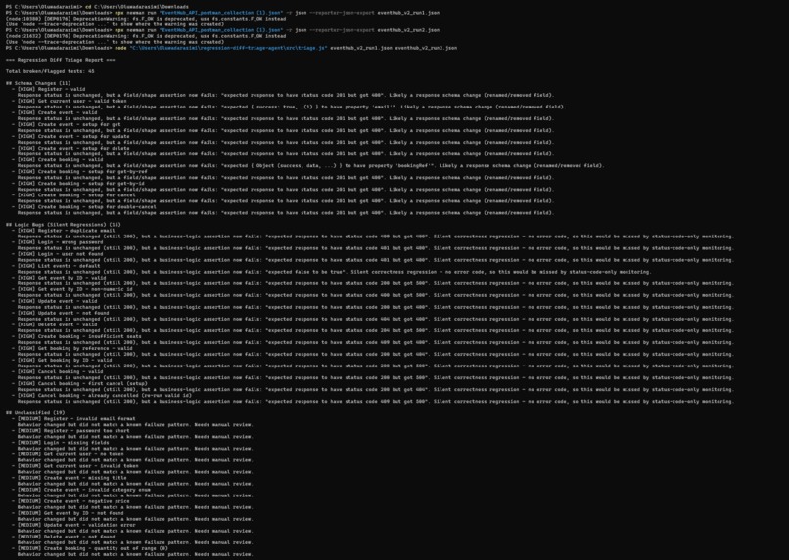
Task: Click 'eventhub_v2_run1.json' in the first newman command
Action: 408,13
